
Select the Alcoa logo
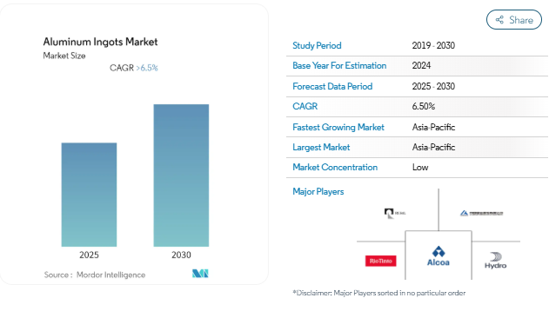tap(439, 256)
